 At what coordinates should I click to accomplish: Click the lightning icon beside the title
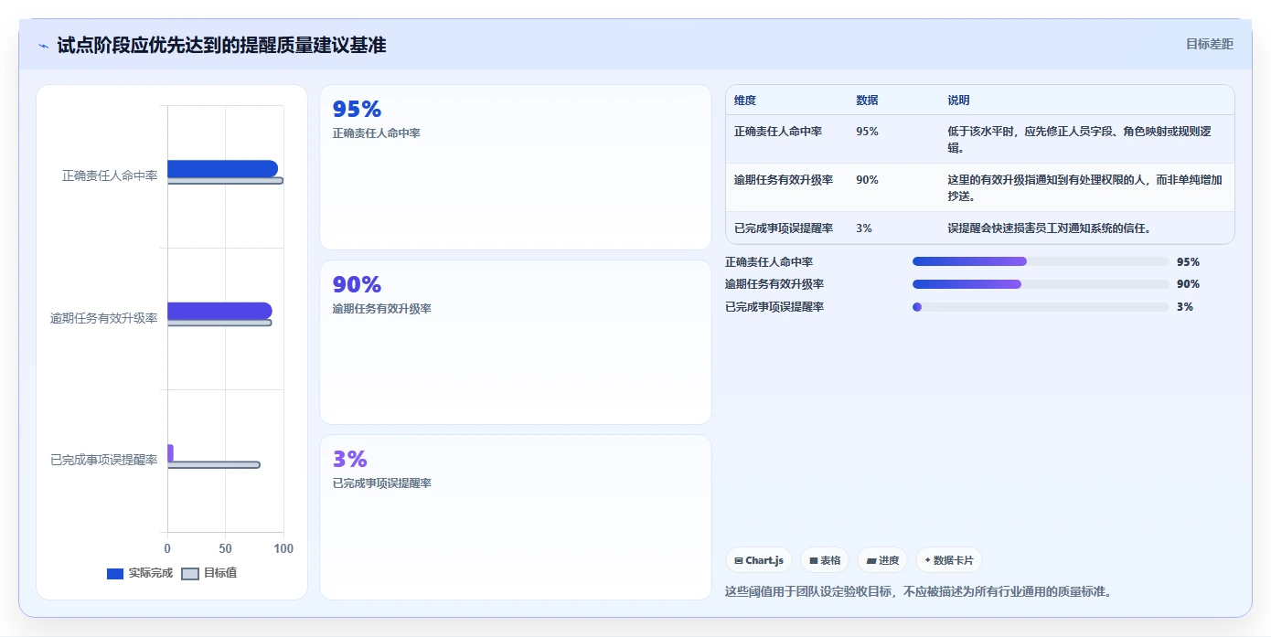(43, 46)
